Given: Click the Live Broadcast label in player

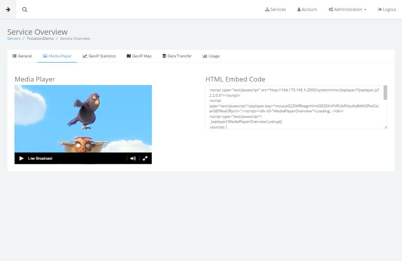Looking at the screenshot, I should pyautogui.click(x=40, y=158).
